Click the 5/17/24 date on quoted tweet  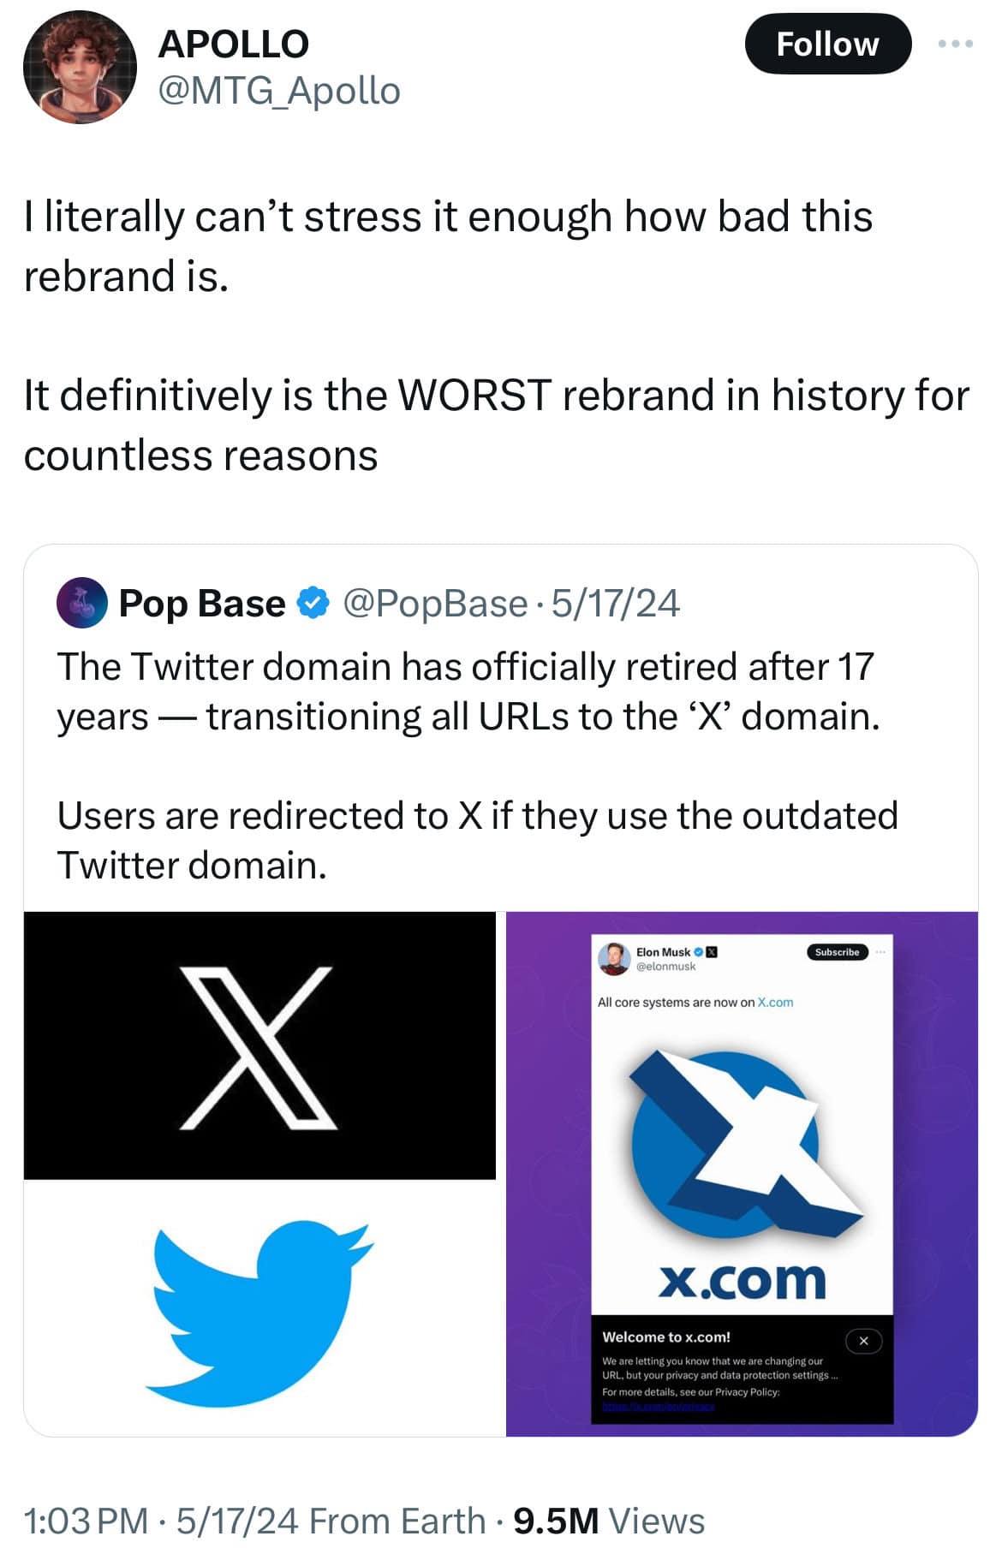[x=615, y=603]
